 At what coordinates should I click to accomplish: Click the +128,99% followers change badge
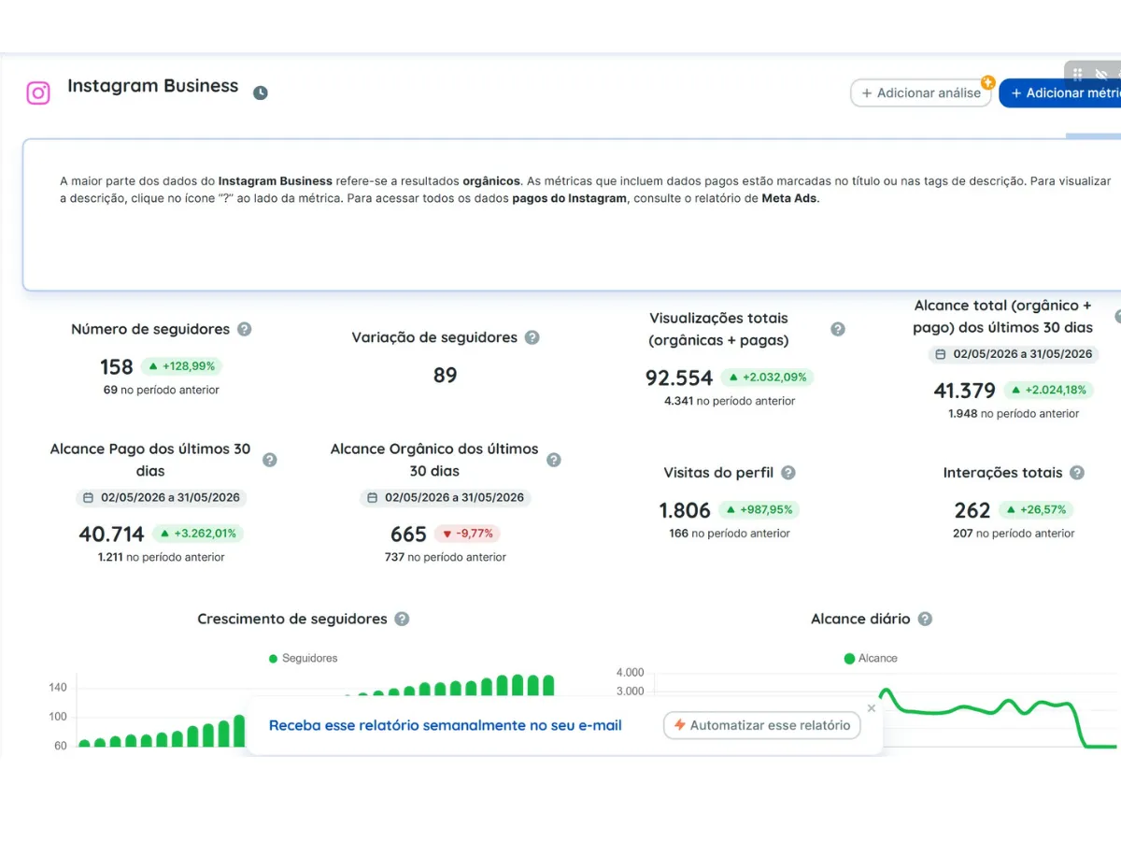(x=182, y=366)
